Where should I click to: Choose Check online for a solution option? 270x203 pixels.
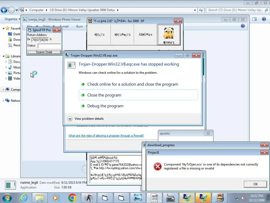pyautogui.click(x=138, y=84)
